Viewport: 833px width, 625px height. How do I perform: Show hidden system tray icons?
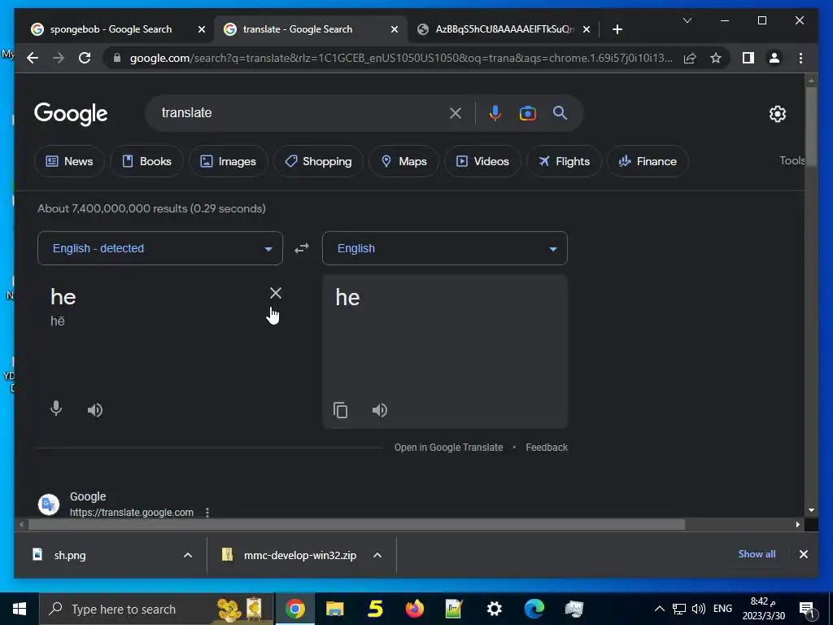tap(659, 609)
